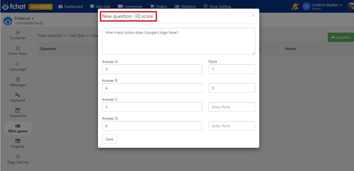The width and height of the screenshot is (354, 171).
Task: Open the Customer sidebar section
Action: pos(18,35)
